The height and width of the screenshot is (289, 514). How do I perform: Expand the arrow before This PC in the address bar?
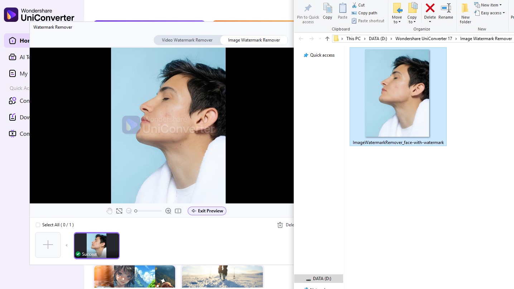(342, 39)
